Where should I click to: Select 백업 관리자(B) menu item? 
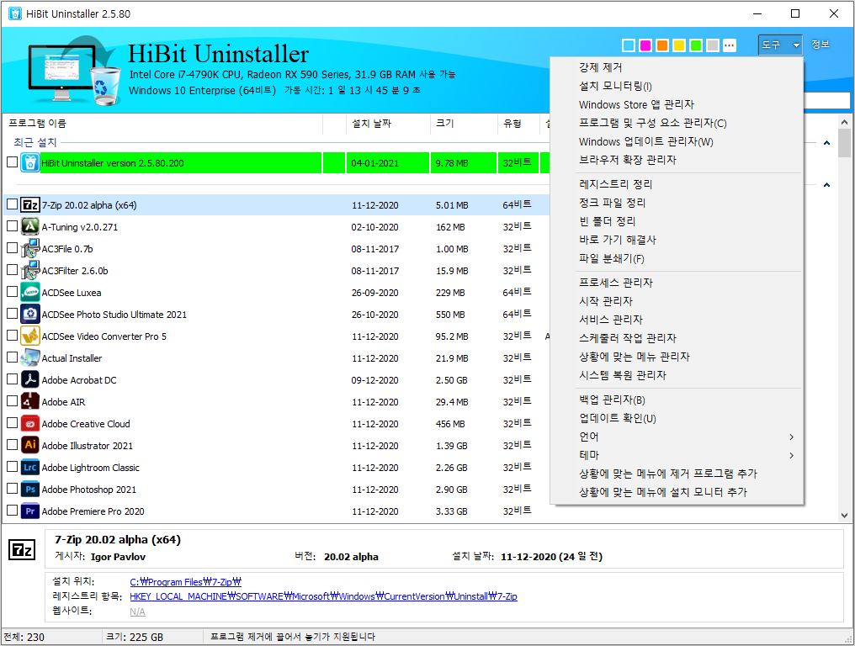pos(677,400)
